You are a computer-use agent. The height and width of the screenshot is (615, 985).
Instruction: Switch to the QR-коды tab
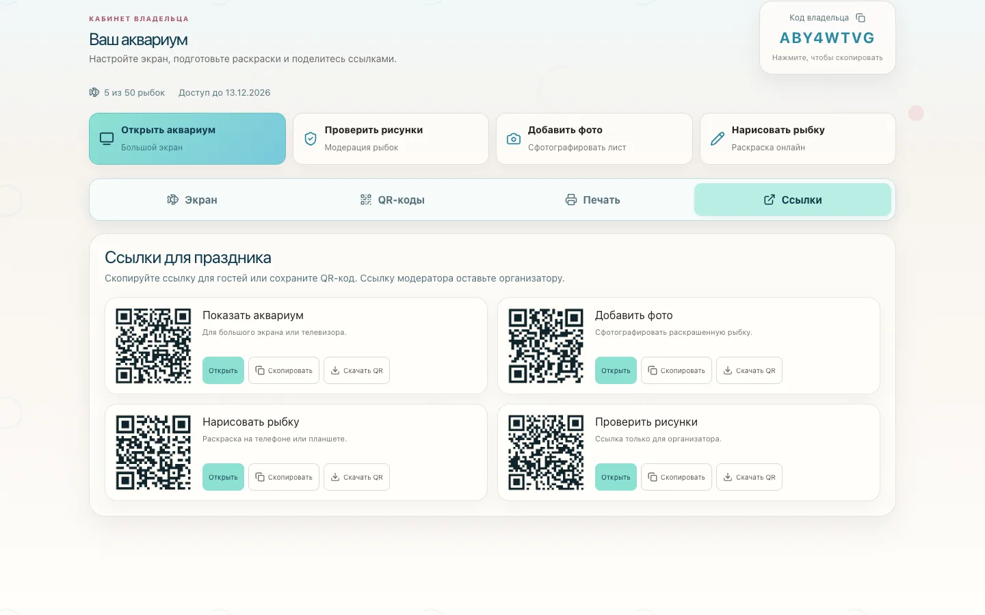393,200
